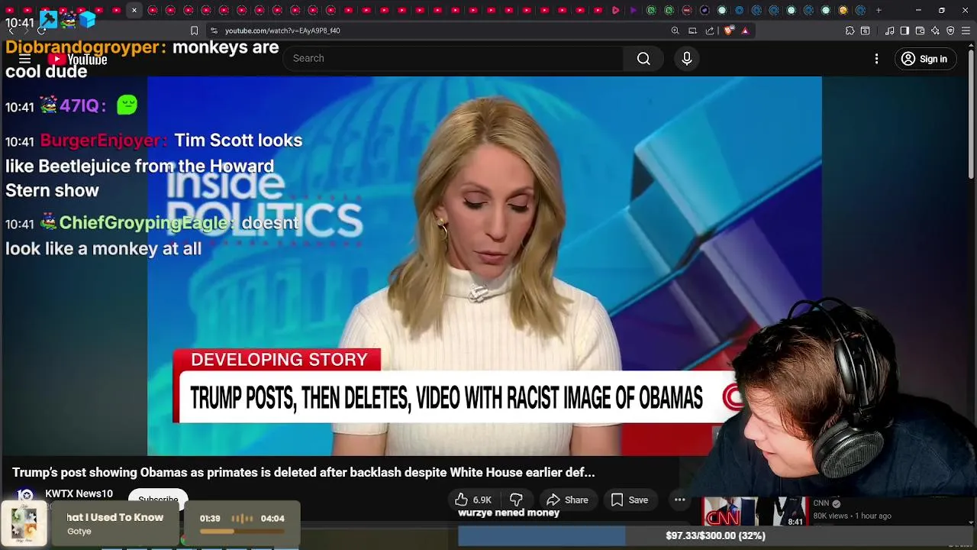
Task: Open YouTube settings three-dot menu
Action: [x=876, y=59]
